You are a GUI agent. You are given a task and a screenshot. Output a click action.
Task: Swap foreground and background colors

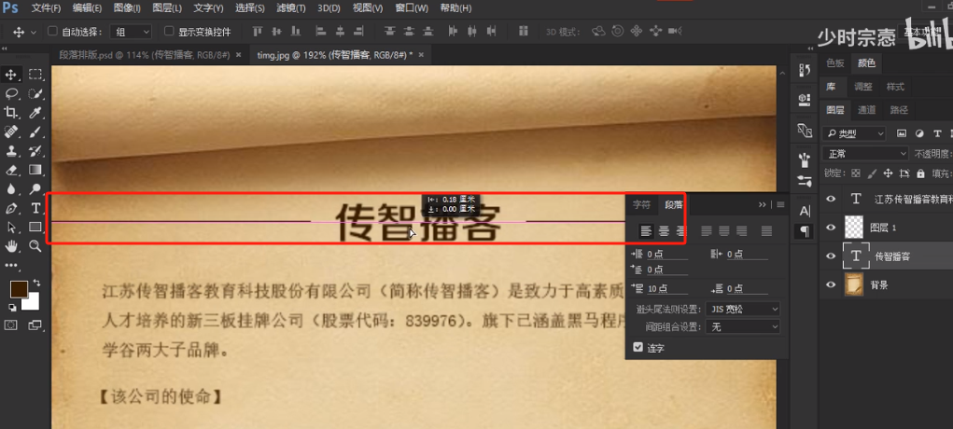36,283
